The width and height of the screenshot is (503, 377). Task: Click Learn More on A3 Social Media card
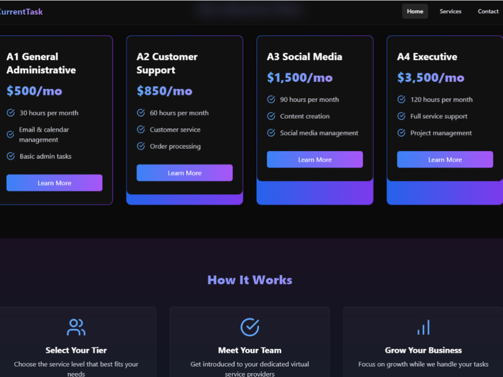pos(315,159)
